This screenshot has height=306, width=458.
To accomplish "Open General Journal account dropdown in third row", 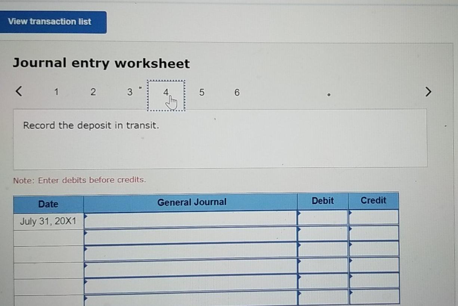I will pos(190,252).
